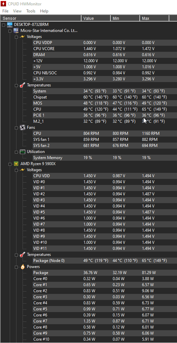Click the Min column header
177x343 pixels.
tap(125, 18)
